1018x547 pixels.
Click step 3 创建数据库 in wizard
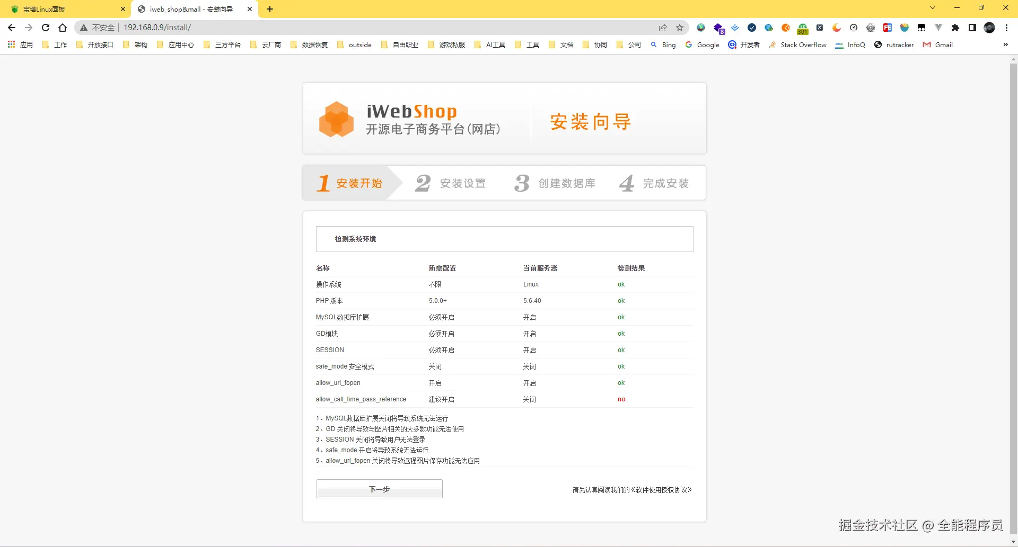pos(555,183)
